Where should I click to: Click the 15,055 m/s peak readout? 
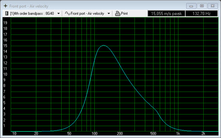pyautogui.click(x=166, y=14)
